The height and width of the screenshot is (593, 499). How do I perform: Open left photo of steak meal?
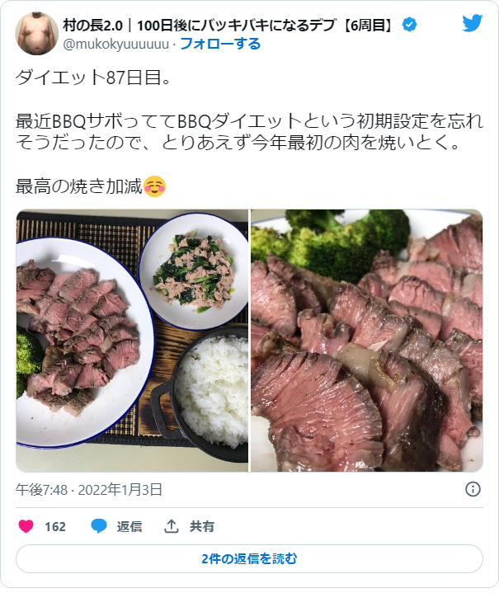(132, 341)
